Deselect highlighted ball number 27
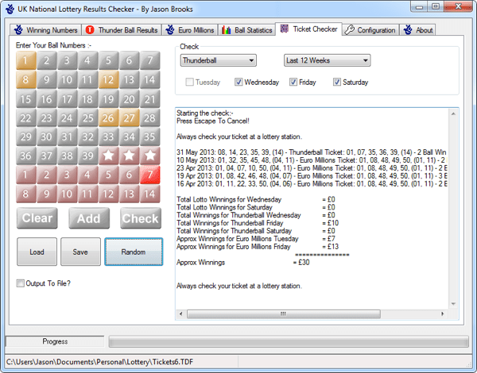 (x=129, y=118)
